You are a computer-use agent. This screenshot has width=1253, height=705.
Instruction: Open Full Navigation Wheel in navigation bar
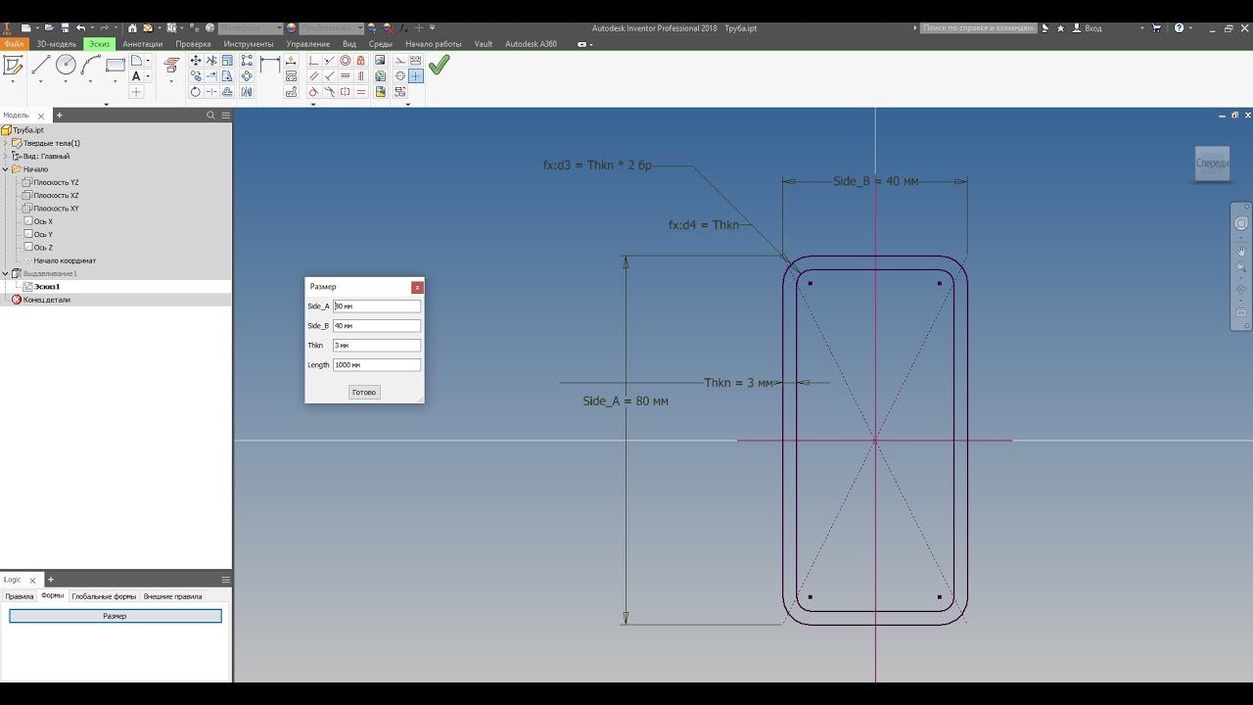tap(1241, 223)
